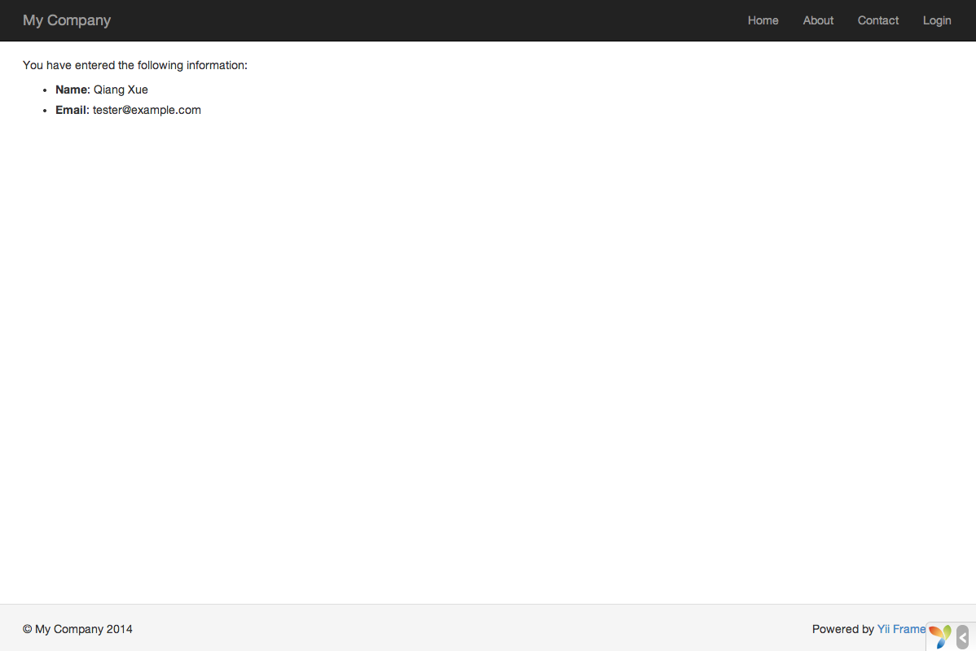
Task: Open the Contact page
Action: tap(877, 20)
